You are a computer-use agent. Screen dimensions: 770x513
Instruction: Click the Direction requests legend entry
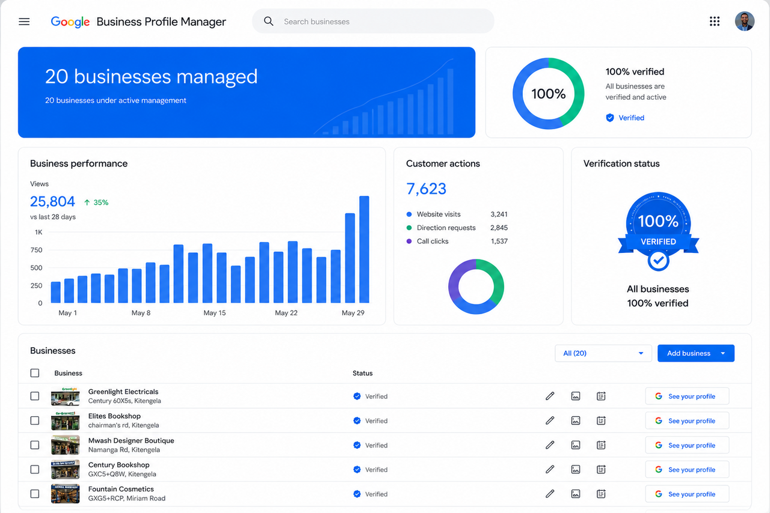(457, 228)
